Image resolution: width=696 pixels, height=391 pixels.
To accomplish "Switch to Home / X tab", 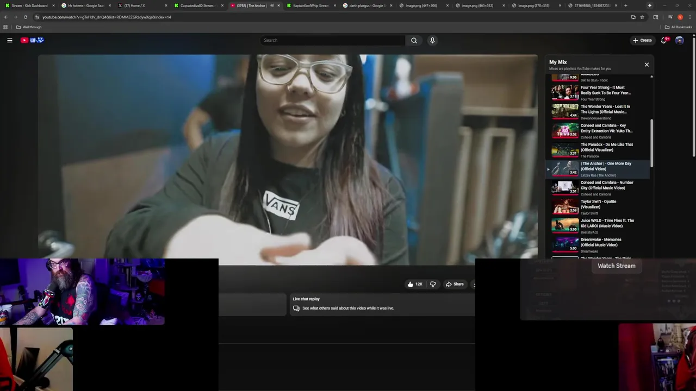I will coord(142,5).
